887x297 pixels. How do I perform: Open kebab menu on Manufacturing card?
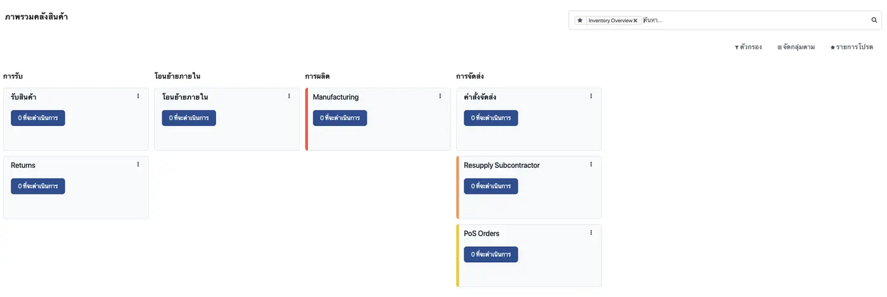pyautogui.click(x=440, y=96)
